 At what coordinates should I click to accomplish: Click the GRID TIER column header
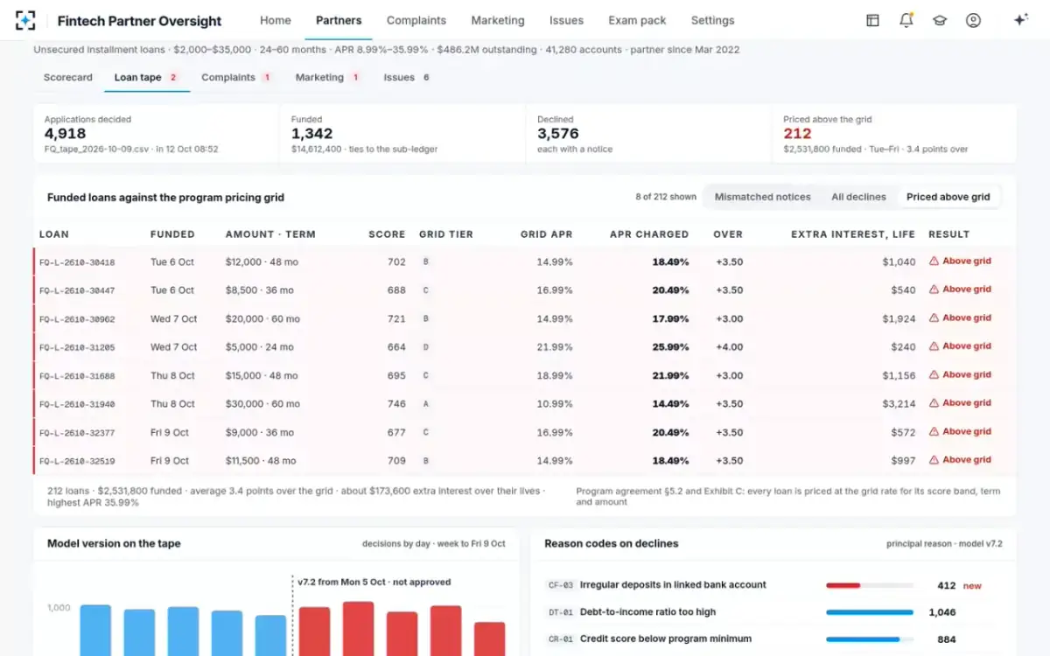click(x=446, y=234)
